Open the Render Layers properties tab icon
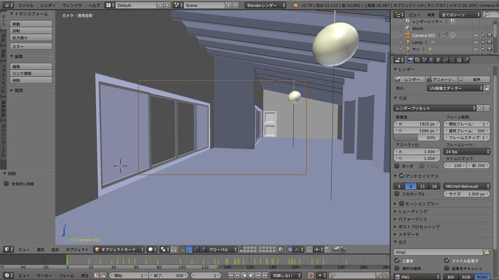The image size is (499, 280). 418,60
